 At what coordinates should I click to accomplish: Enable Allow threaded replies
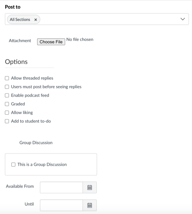coord(7,78)
